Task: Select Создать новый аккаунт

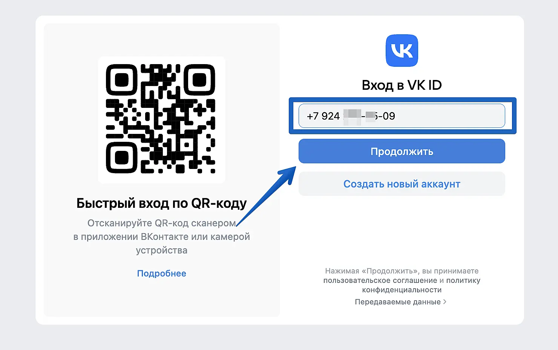Action: coord(402,184)
